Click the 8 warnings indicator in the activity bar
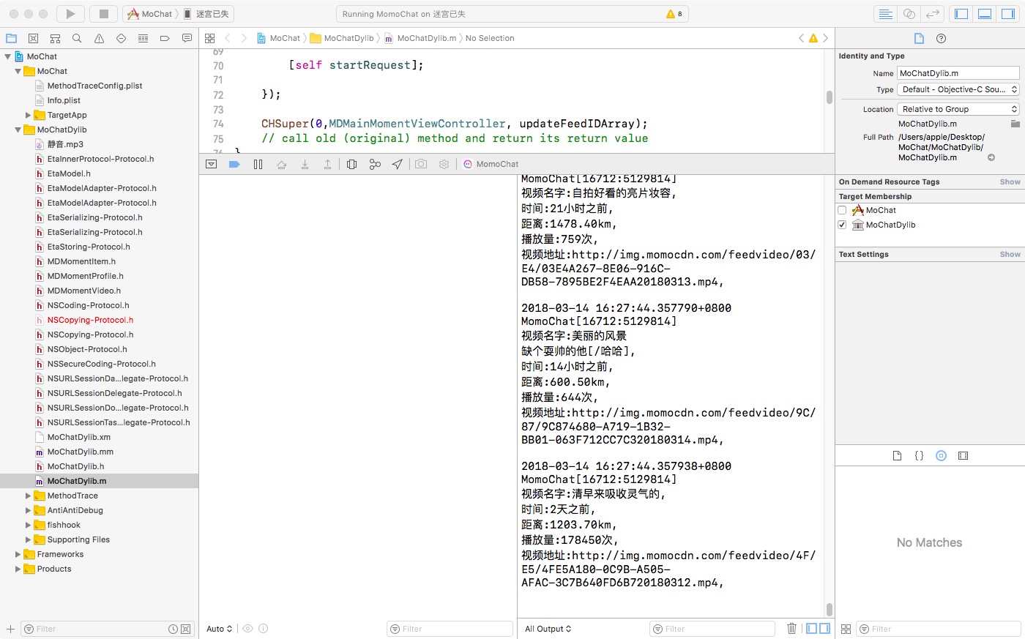This screenshot has width=1025, height=639. click(674, 14)
